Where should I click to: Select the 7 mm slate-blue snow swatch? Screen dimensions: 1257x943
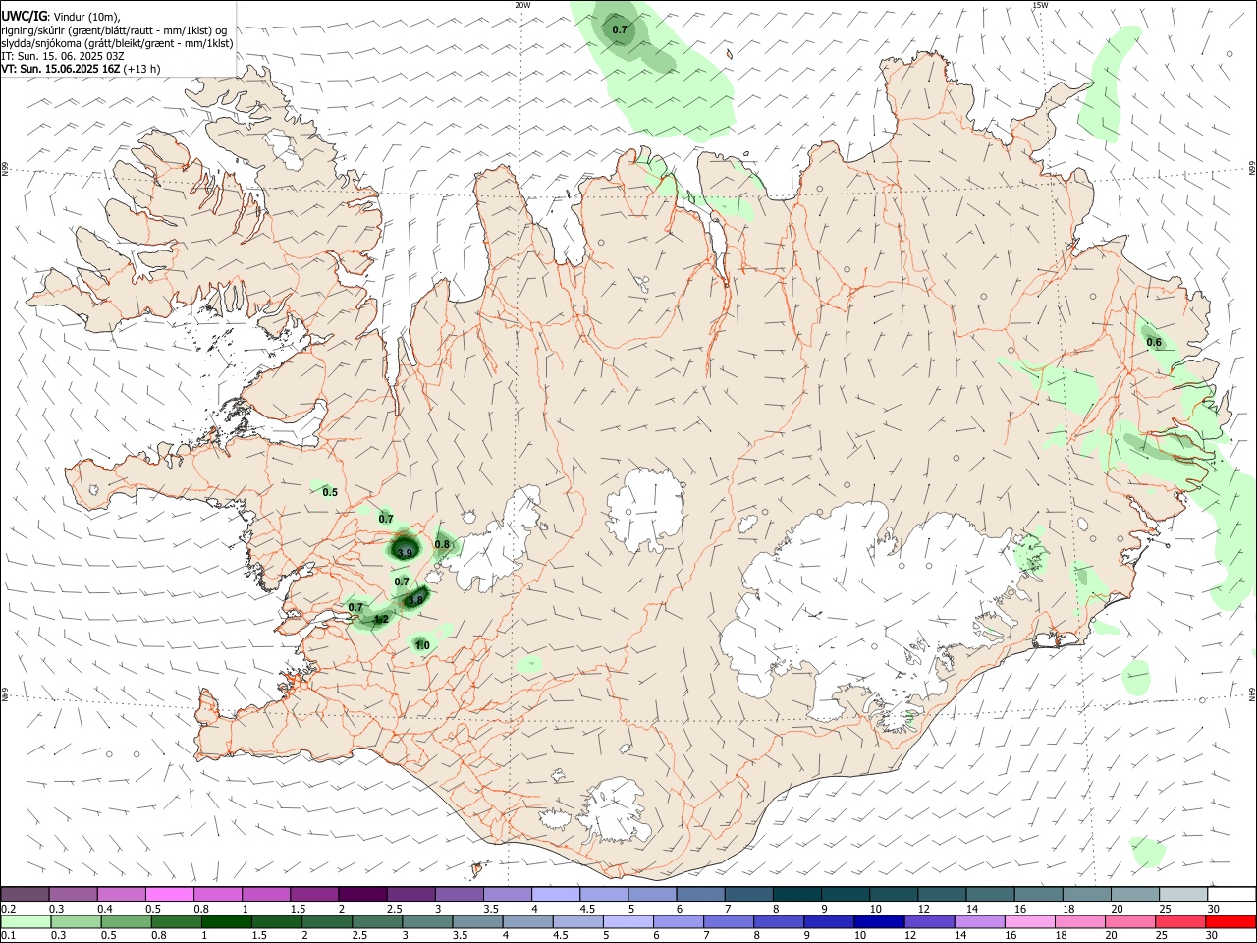[x=748, y=895]
